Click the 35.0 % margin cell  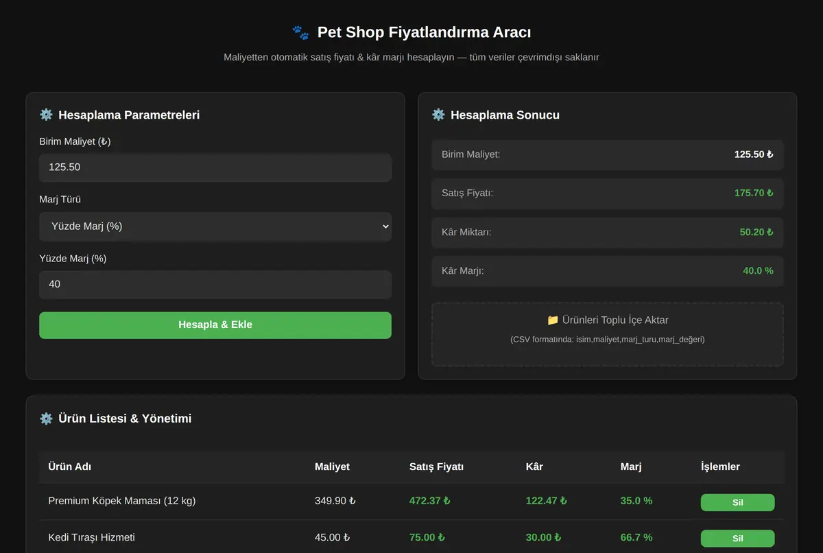(x=636, y=501)
